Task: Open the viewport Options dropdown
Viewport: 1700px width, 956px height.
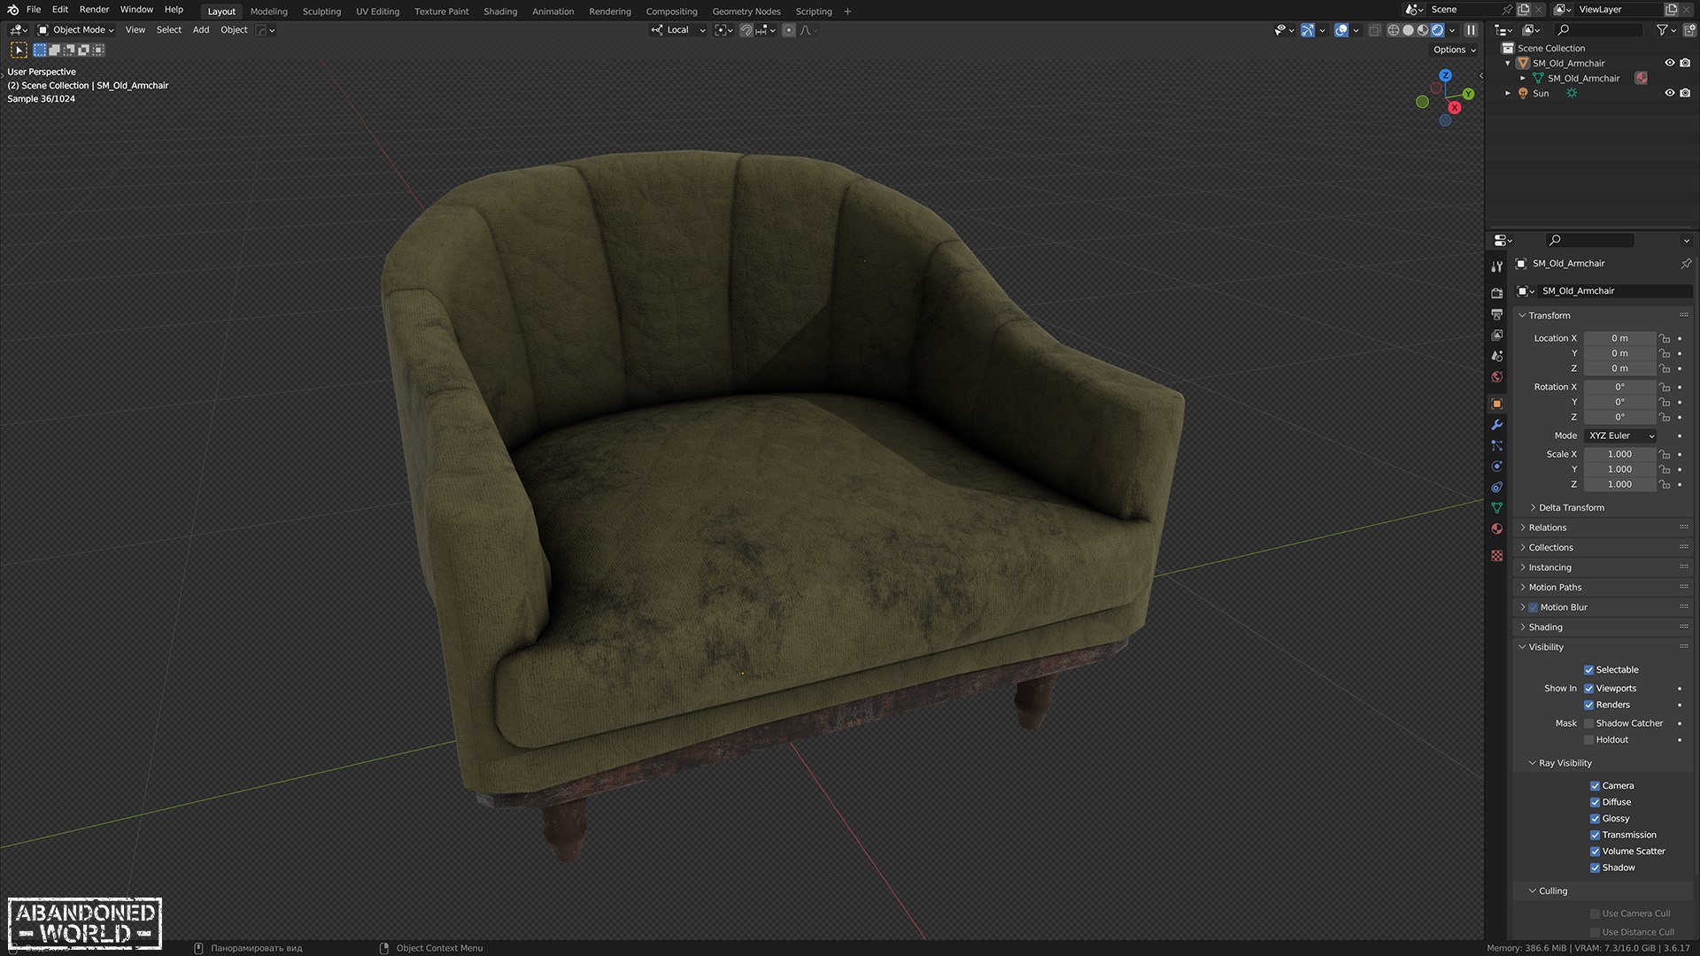Action: (x=1455, y=50)
